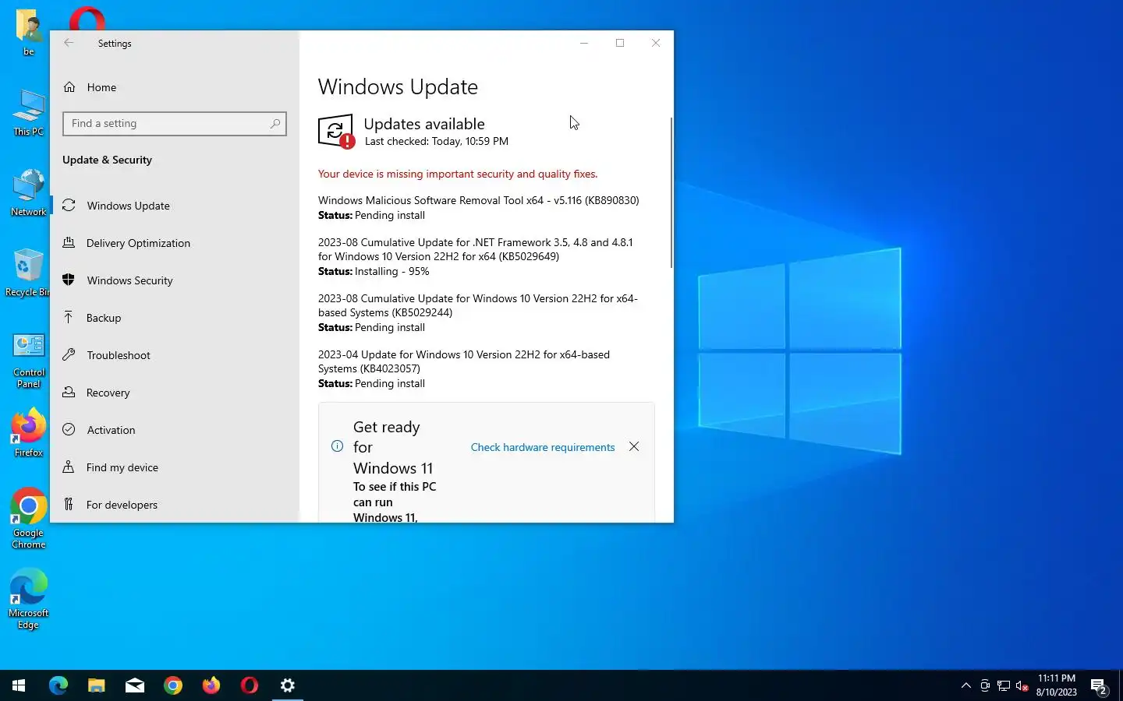This screenshot has width=1123, height=701.
Task: Open the Recovery settings page
Action: pyautogui.click(x=175, y=393)
